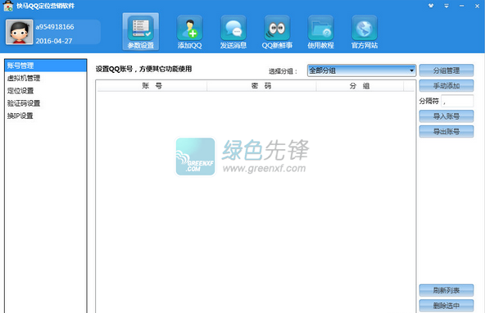This screenshot has width=485, height=313.
Task: Click the 导入账号 import button
Action: (x=446, y=116)
